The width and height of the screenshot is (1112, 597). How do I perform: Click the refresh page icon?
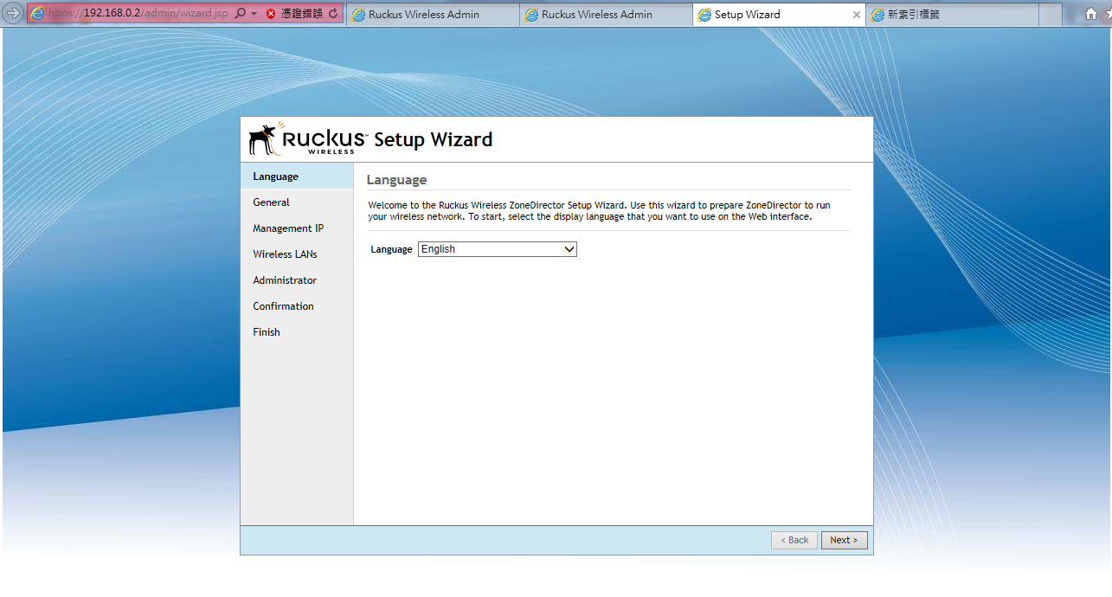coord(333,14)
